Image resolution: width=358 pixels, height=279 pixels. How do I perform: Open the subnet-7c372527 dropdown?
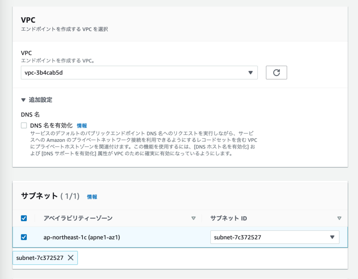pos(275,237)
